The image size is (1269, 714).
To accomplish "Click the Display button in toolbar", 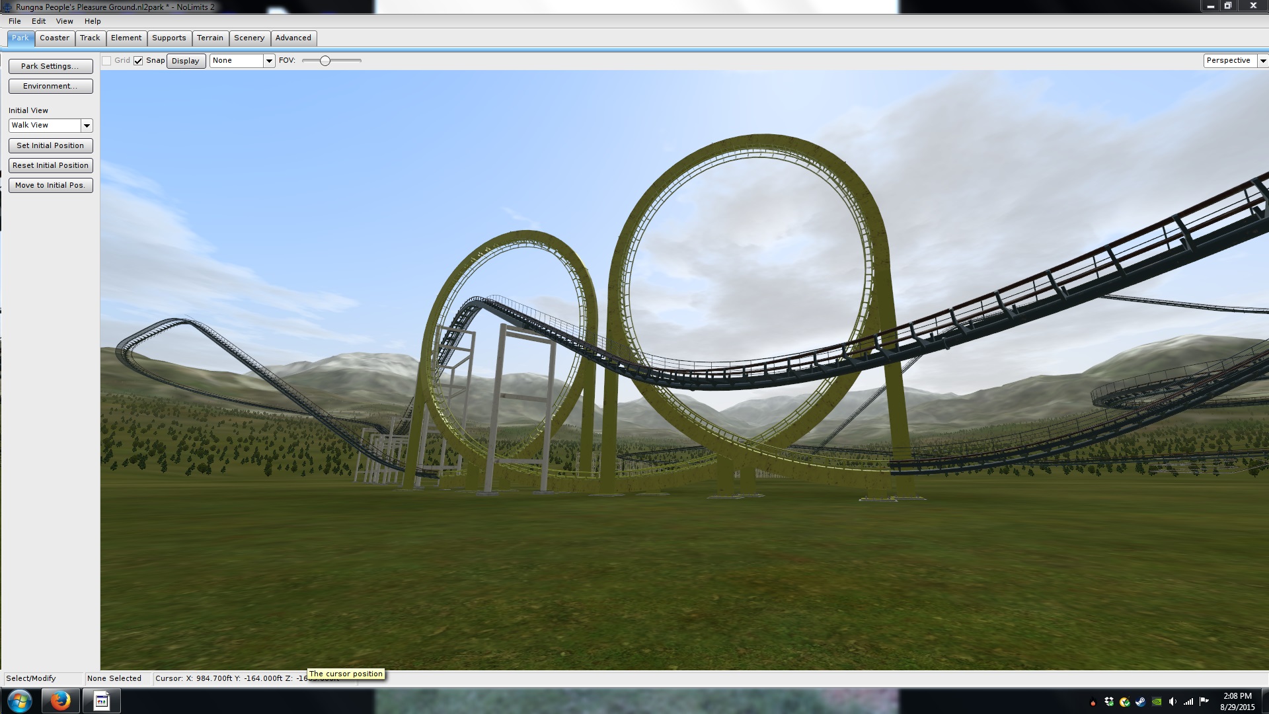I will pyautogui.click(x=186, y=61).
